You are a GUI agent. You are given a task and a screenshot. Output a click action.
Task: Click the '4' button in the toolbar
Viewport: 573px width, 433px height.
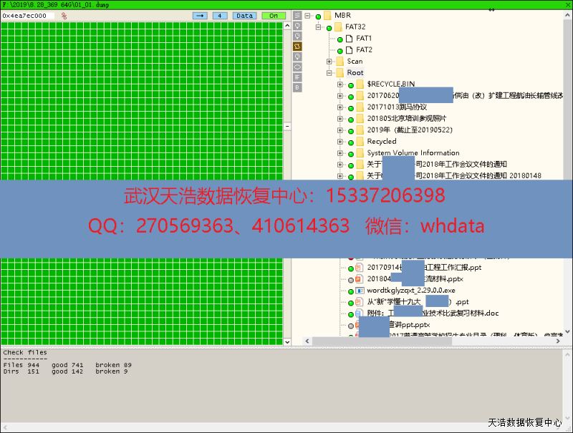click(220, 15)
